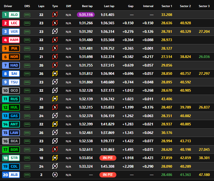214x181 pixels.
Task: Click Albon's hard tyre icon
Action: (x=55, y=174)
